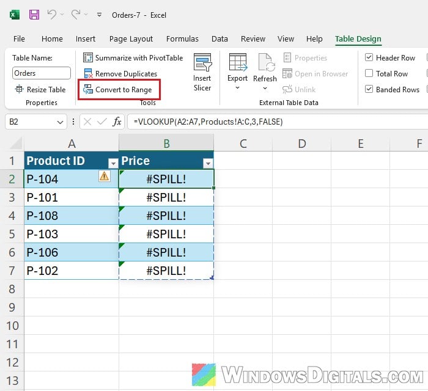Open Insert Function fx dialog
The height and width of the screenshot is (391, 428).
click(117, 122)
